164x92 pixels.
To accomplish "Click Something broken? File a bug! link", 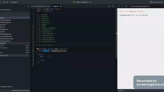I will 20,90.
